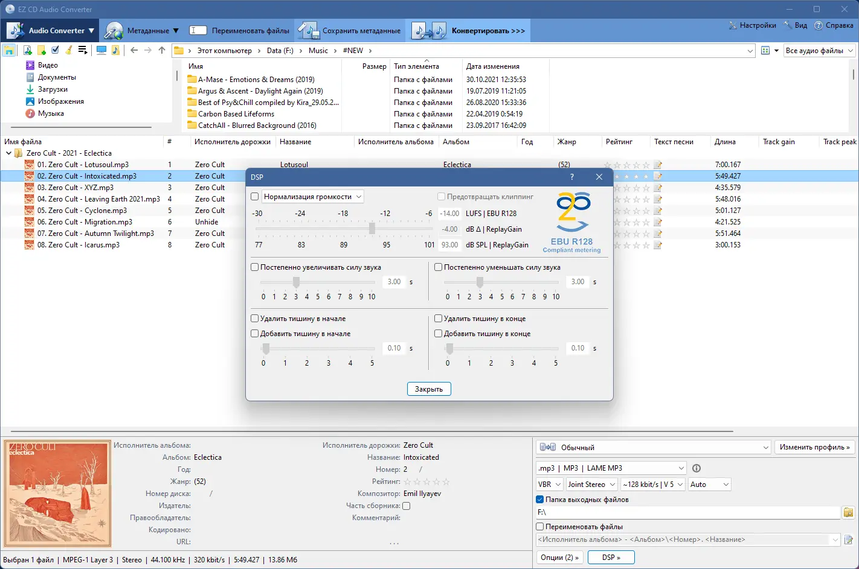The height and width of the screenshot is (569, 859).
Task: Toggle Папка выходных файлов checkbox
Action: pyautogui.click(x=540, y=500)
